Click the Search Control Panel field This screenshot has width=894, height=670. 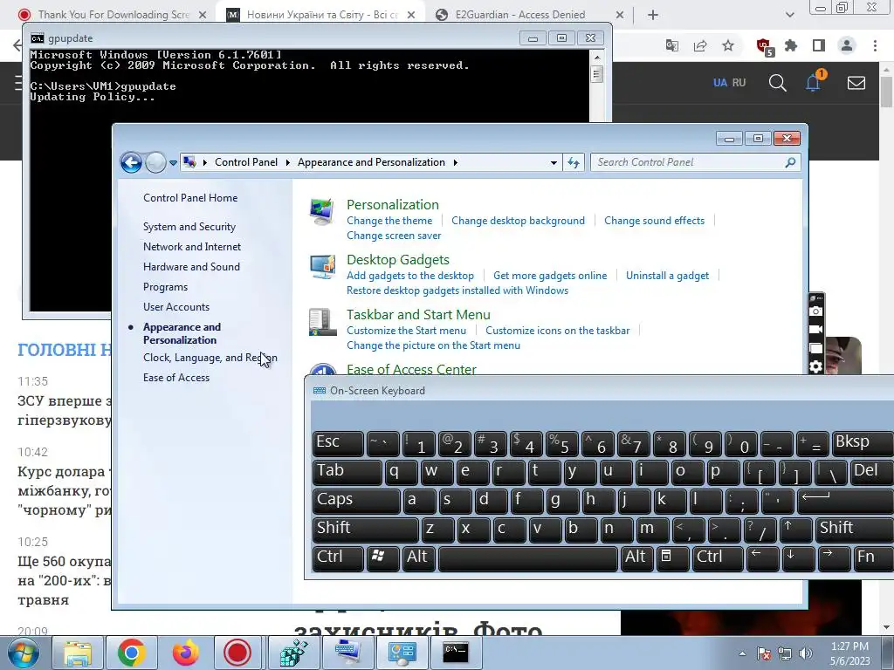(x=696, y=162)
